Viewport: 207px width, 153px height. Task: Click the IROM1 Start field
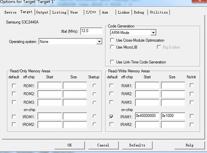[x=50, y=116]
